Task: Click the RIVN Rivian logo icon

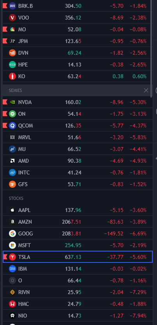Action: coord(12,292)
